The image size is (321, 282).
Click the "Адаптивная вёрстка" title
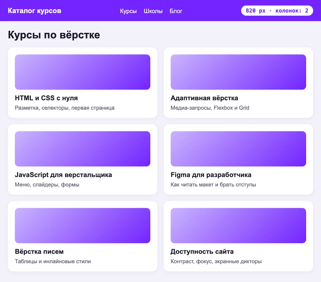click(x=204, y=98)
